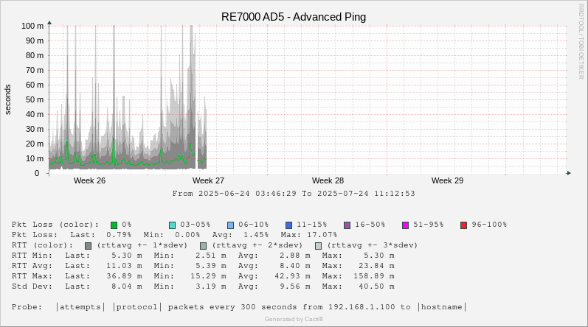The width and height of the screenshot is (588, 327).
Task: Click the Week 28 x-axis label
Action: click(328, 180)
